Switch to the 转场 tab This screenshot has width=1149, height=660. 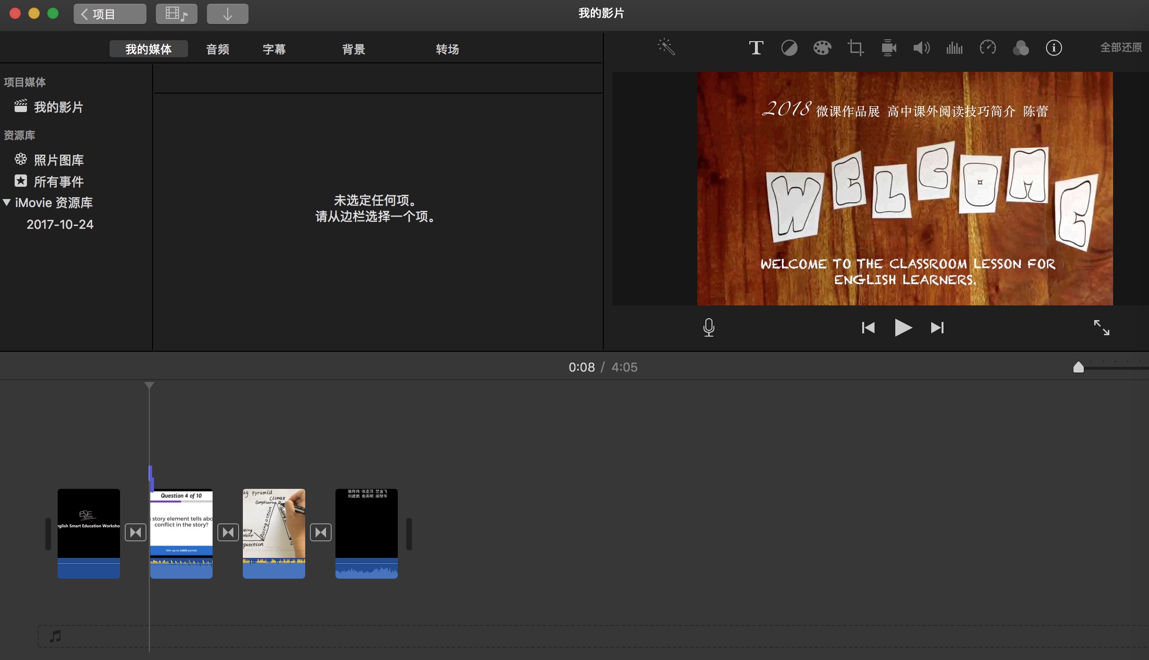447,49
